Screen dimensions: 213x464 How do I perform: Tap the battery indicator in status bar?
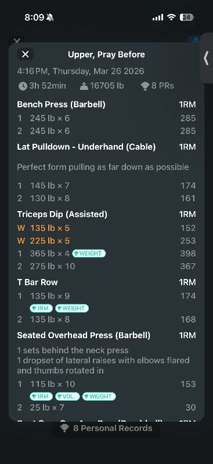click(187, 17)
